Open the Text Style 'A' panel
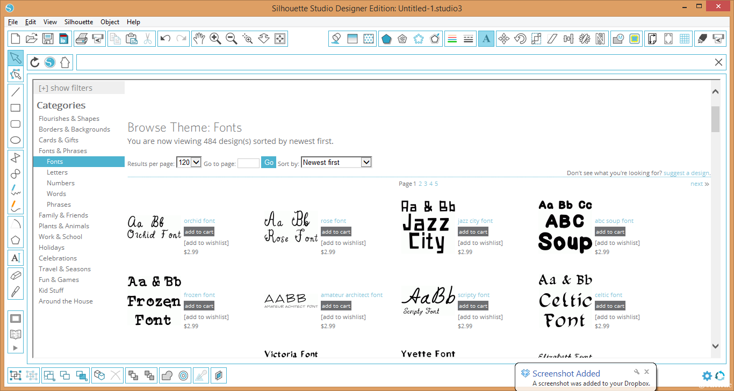The image size is (734, 391). (x=486, y=39)
